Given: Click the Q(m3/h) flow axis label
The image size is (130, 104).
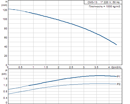Looking at the screenshot, I should (116, 67).
